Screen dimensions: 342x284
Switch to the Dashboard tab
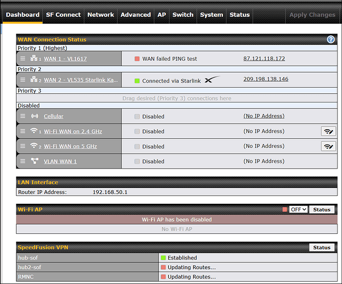coord(23,15)
